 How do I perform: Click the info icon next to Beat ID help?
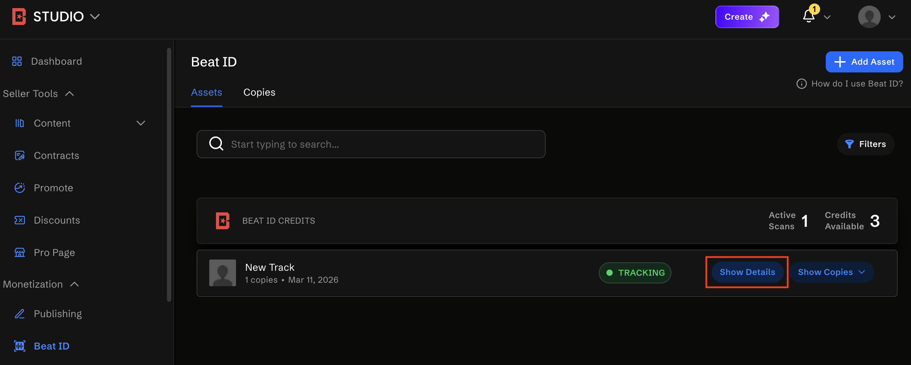point(801,84)
